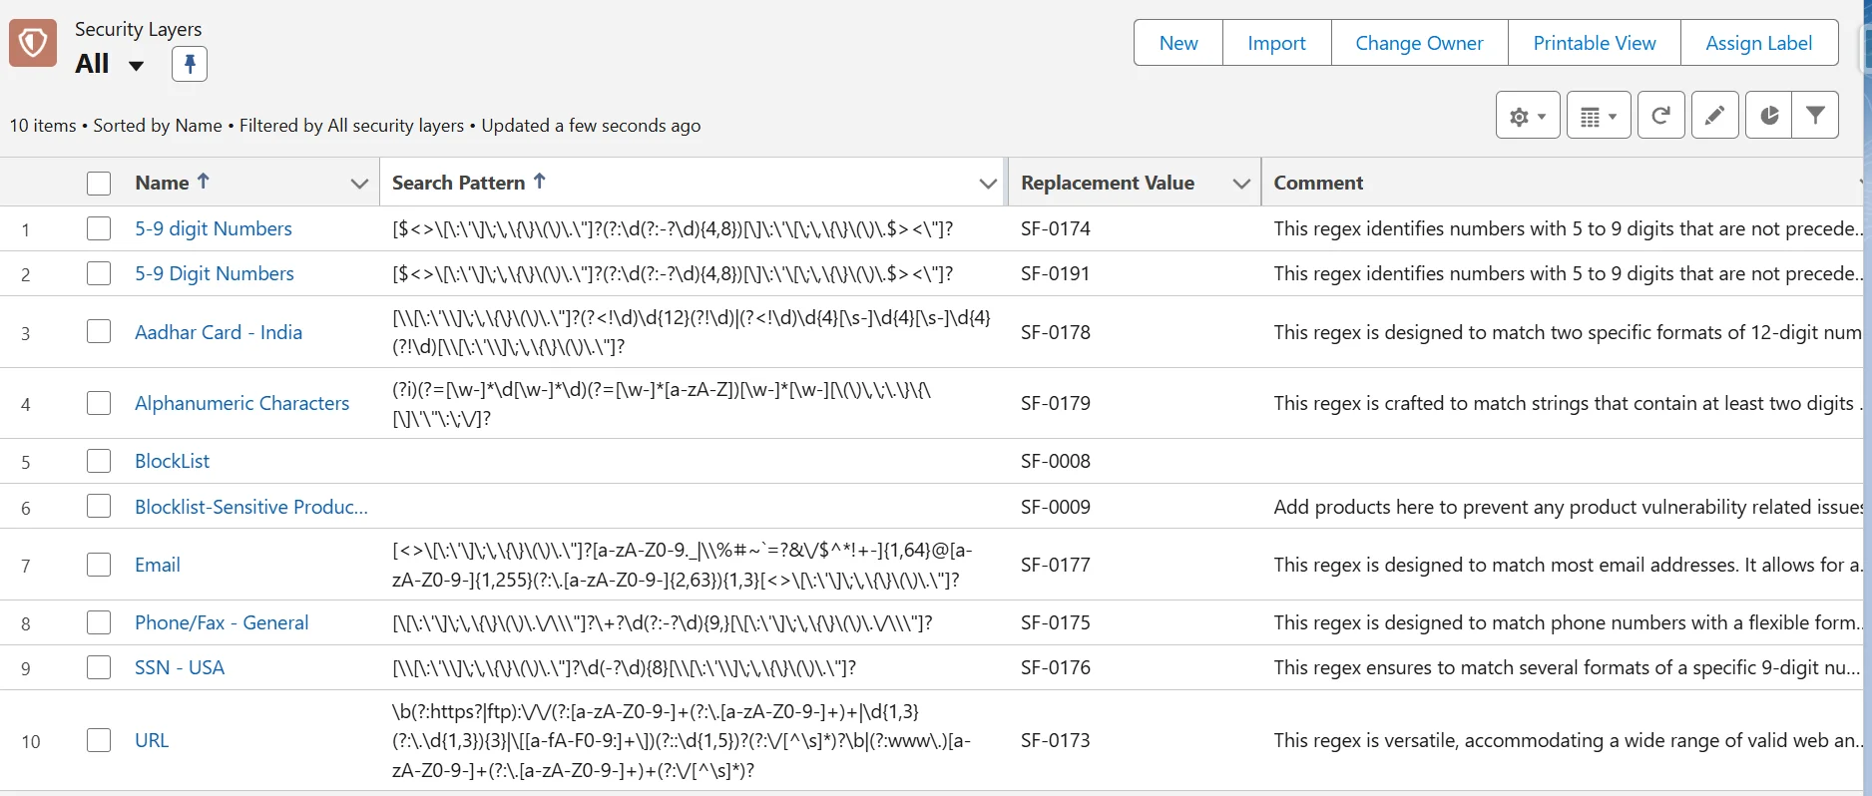Screen dimensions: 1872x796
Task: Click the New button
Action: [x=1177, y=43]
